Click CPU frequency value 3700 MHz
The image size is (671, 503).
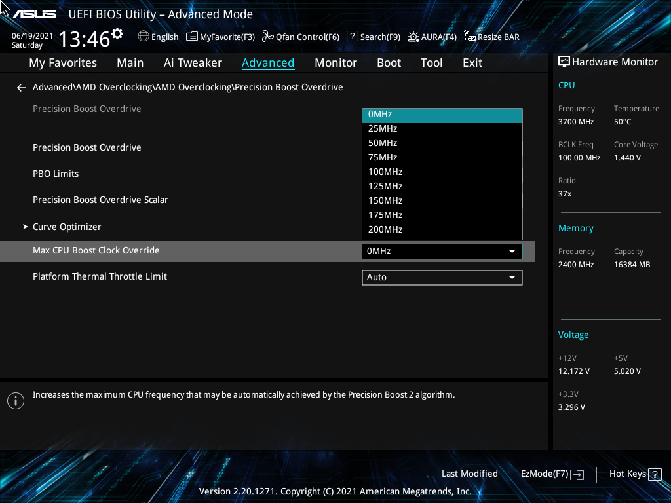[x=575, y=122]
